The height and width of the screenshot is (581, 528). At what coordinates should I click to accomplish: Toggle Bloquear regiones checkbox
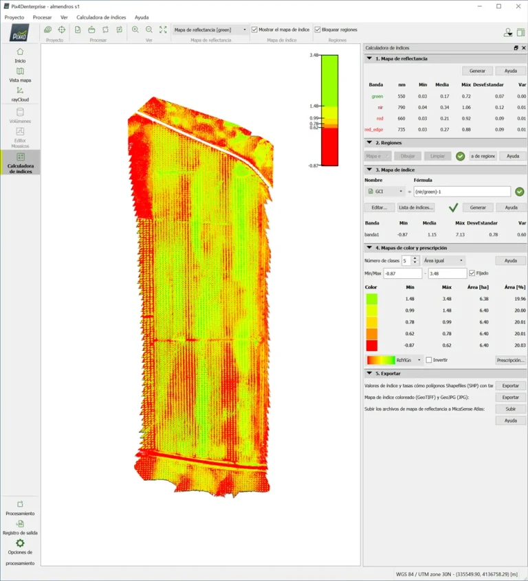click(x=318, y=30)
